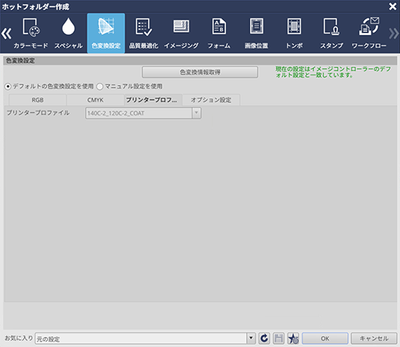Click the 色変換情報取得 button
The height and width of the screenshot is (347, 400).
[200, 72]
